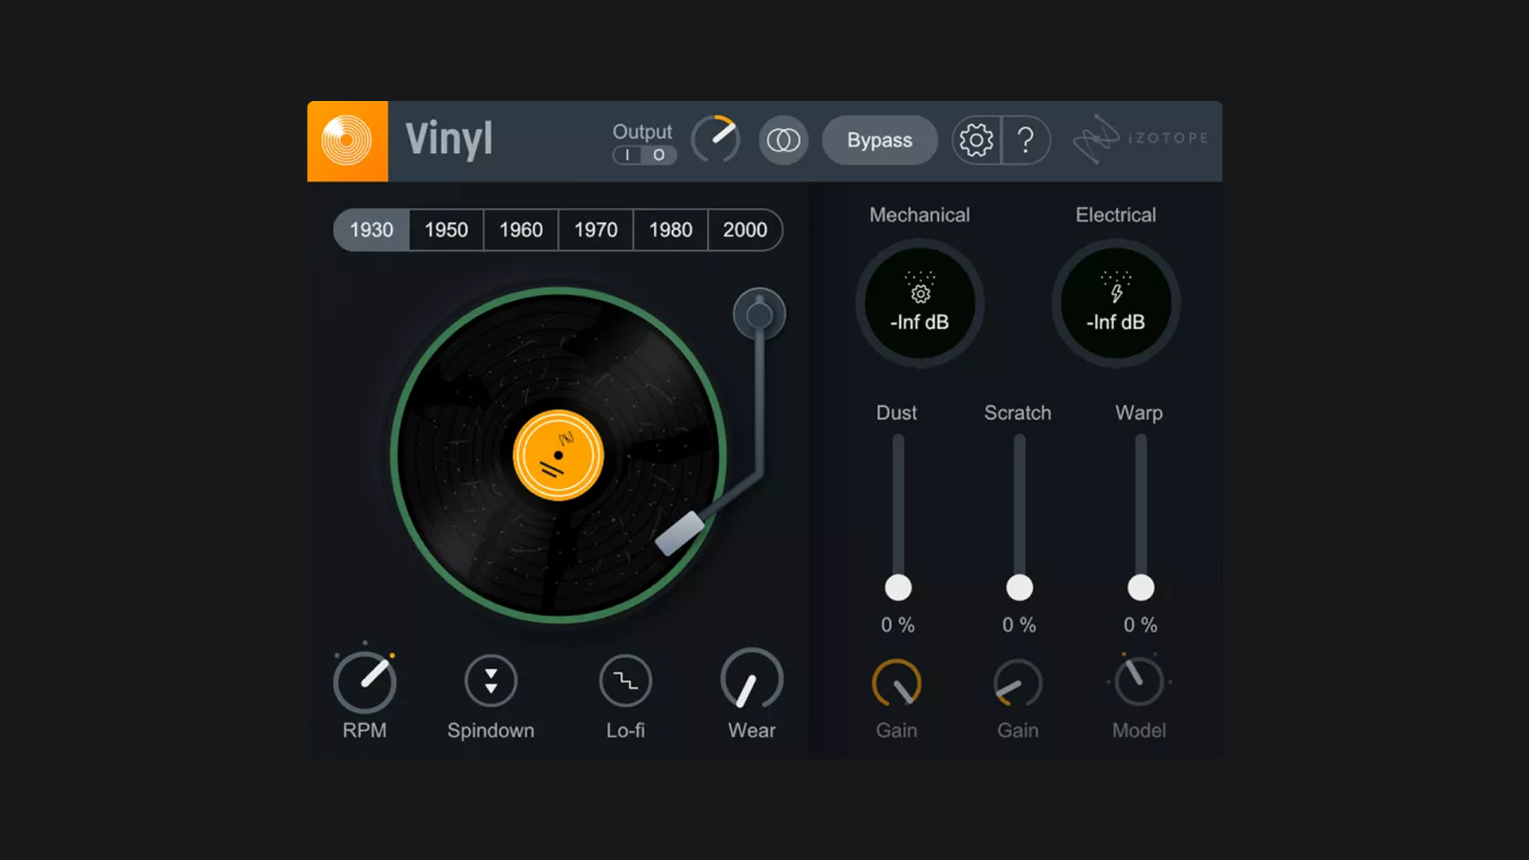This screenshot has height=860, width=1529.
Task: Click the Dust label above its slider
Action: [897, 412]
